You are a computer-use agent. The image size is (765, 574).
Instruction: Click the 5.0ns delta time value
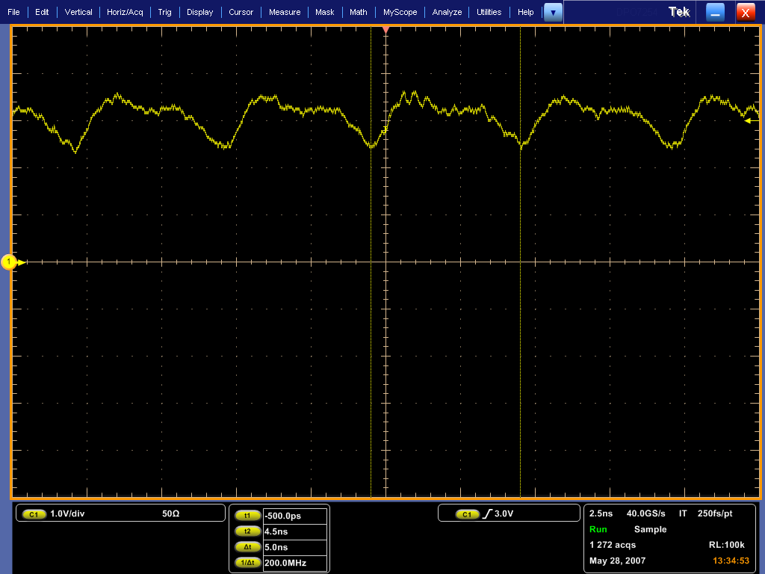click(294, 547)
